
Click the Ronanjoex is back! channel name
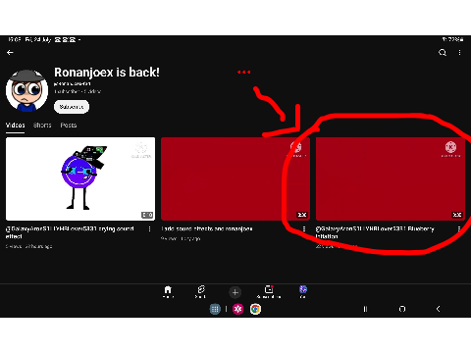tap(107, 73)
